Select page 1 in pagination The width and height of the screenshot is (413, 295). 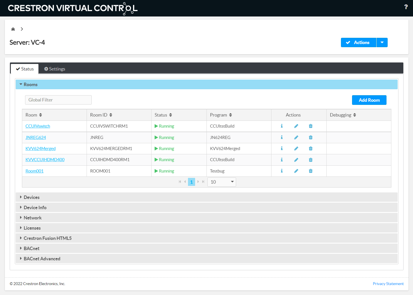(191, 182)
